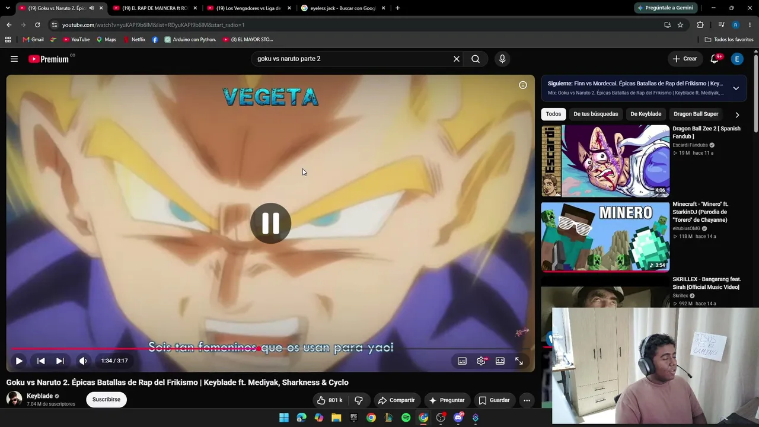Open the Chrome apps grid shortcut
This screenshot has width=759, height=427.
click(x=8, y=40)
